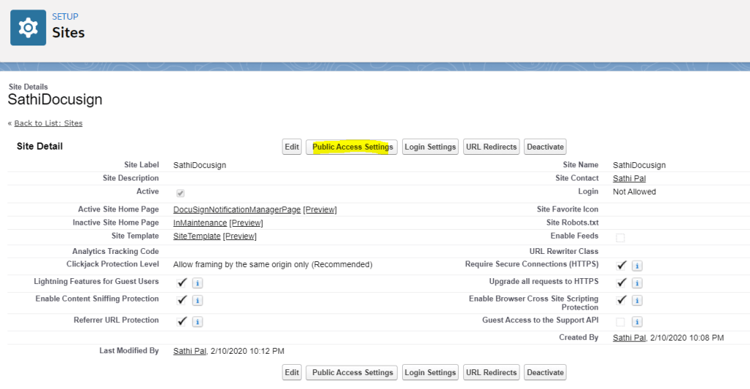Toggle the Active checkbox

click(x=181, y=193)
